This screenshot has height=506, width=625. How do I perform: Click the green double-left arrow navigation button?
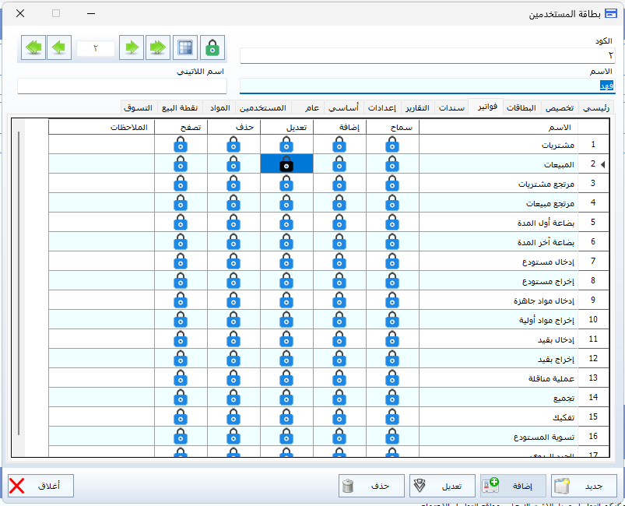tap(33, 47)
